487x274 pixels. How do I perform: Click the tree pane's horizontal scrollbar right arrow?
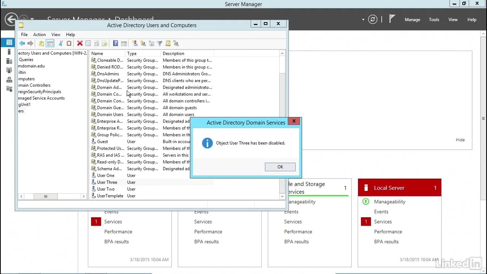pos(83,196)
